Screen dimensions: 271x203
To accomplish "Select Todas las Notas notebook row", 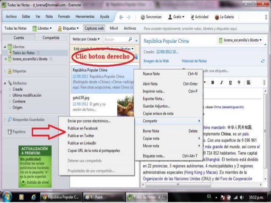I will (35, 53).
